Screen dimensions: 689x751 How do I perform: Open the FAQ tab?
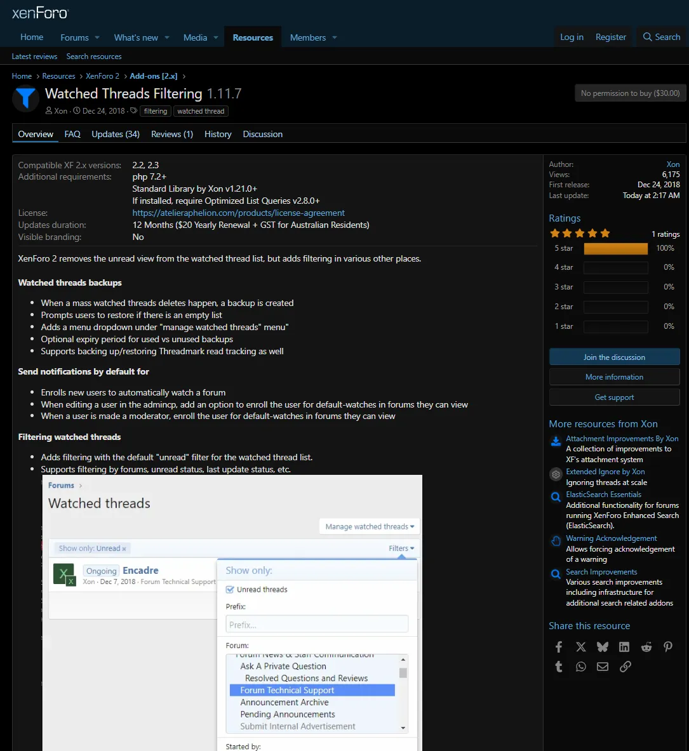[x=72, y=134]
